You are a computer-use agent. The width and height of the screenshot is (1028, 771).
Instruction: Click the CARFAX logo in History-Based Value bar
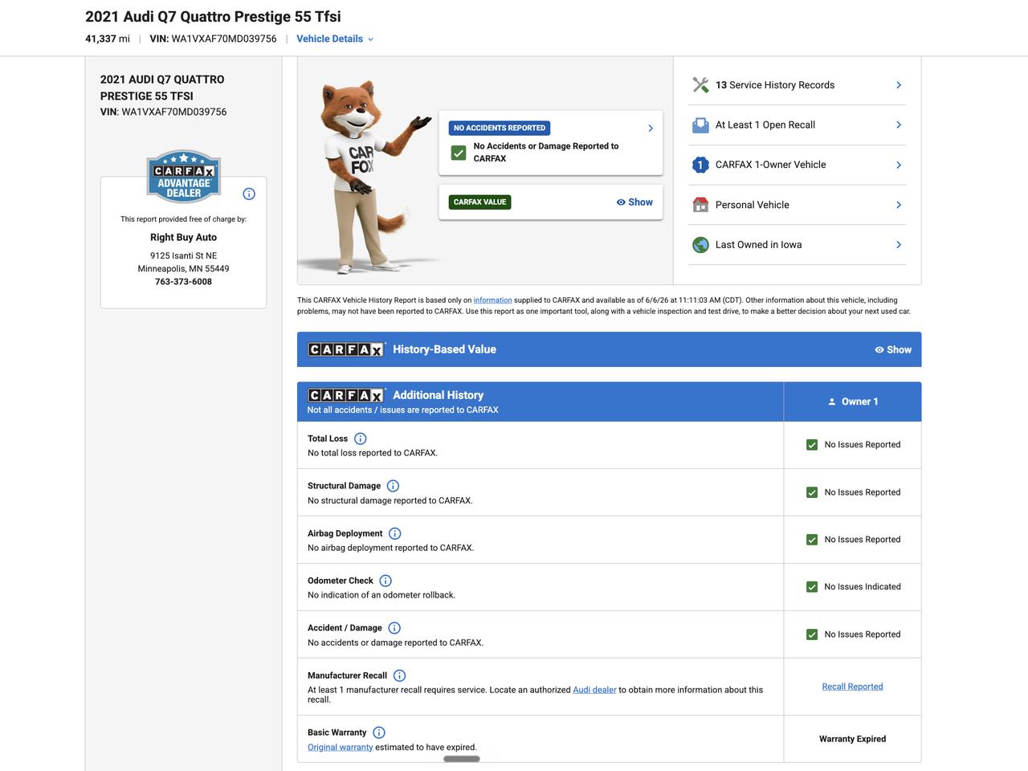(347, 349)
